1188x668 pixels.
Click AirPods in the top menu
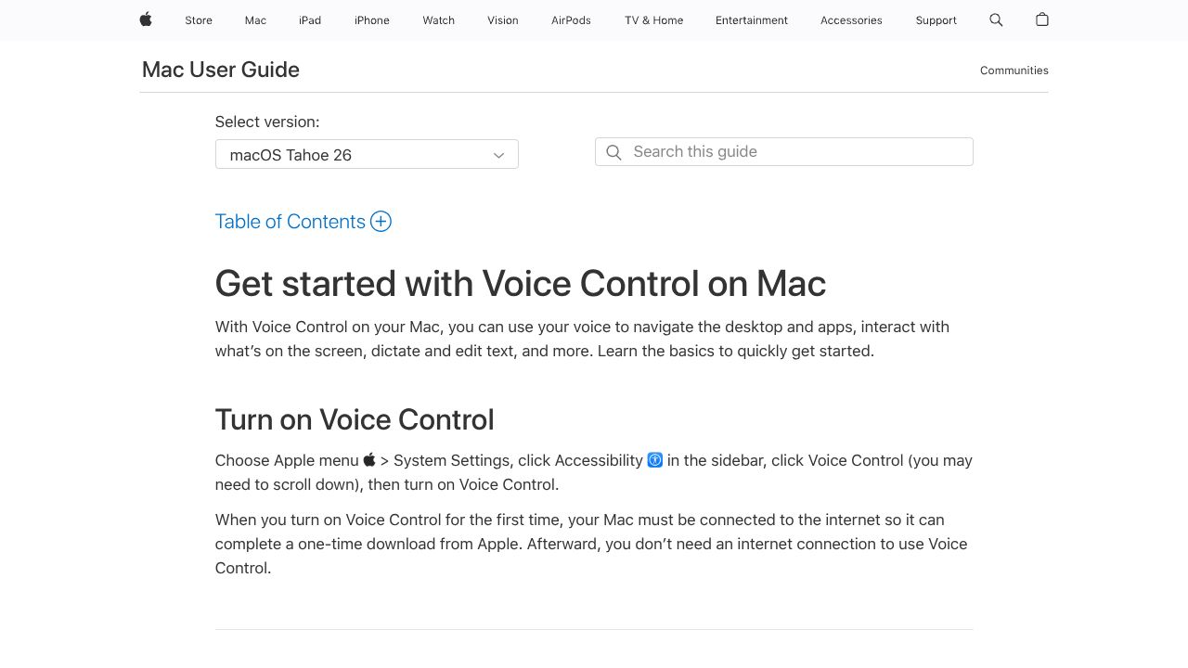click(x=571, y=19)
